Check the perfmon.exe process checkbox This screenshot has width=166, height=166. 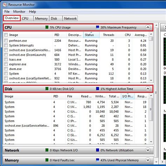pos(6,41)
